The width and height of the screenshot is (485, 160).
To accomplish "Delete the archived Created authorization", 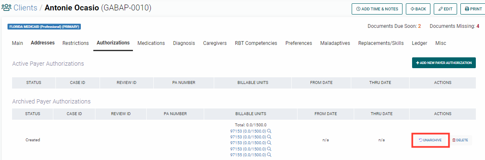I will (460, 140).
